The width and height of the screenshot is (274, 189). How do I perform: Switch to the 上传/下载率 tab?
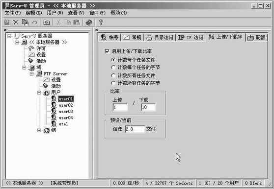pos(225,37)
